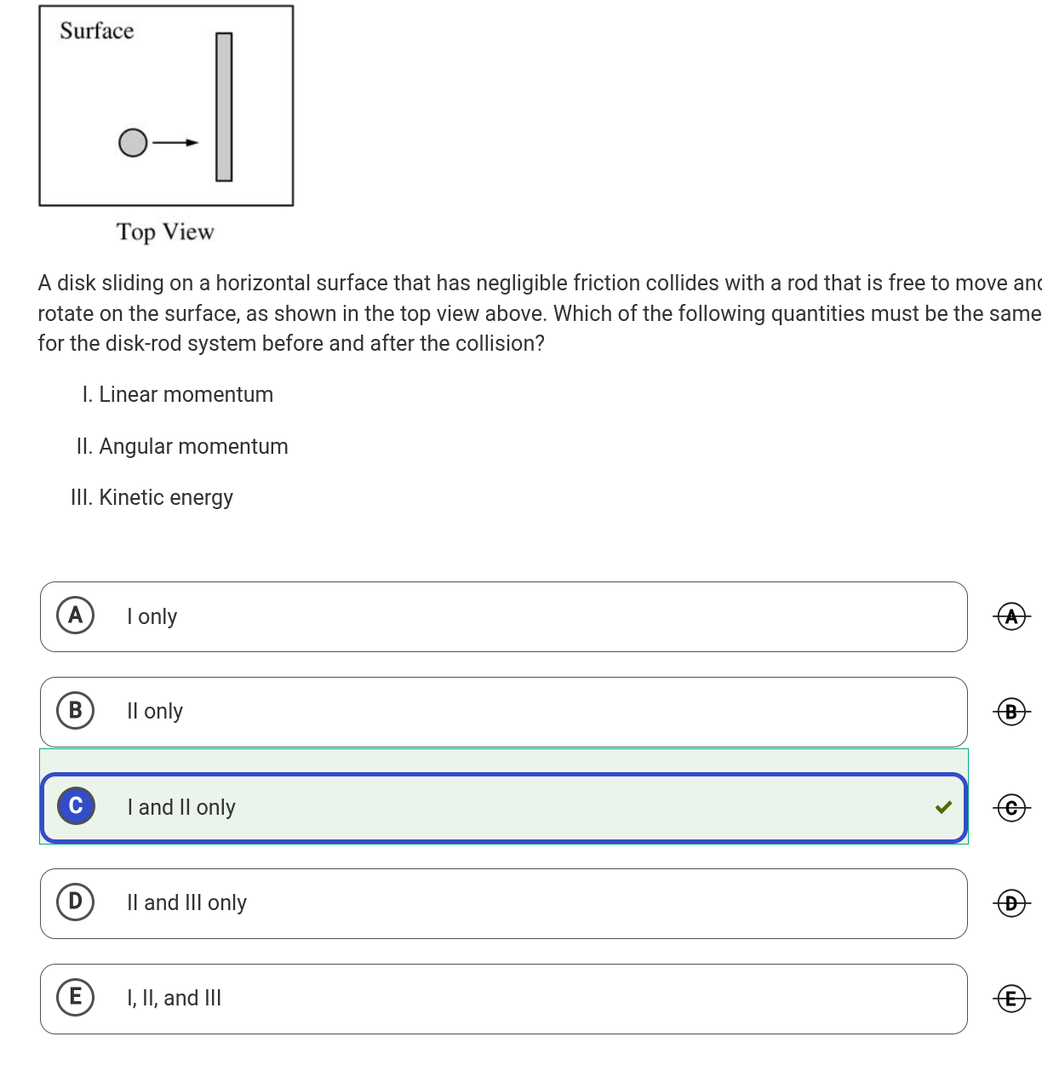Select the E radio circle

tap(76, 996)
